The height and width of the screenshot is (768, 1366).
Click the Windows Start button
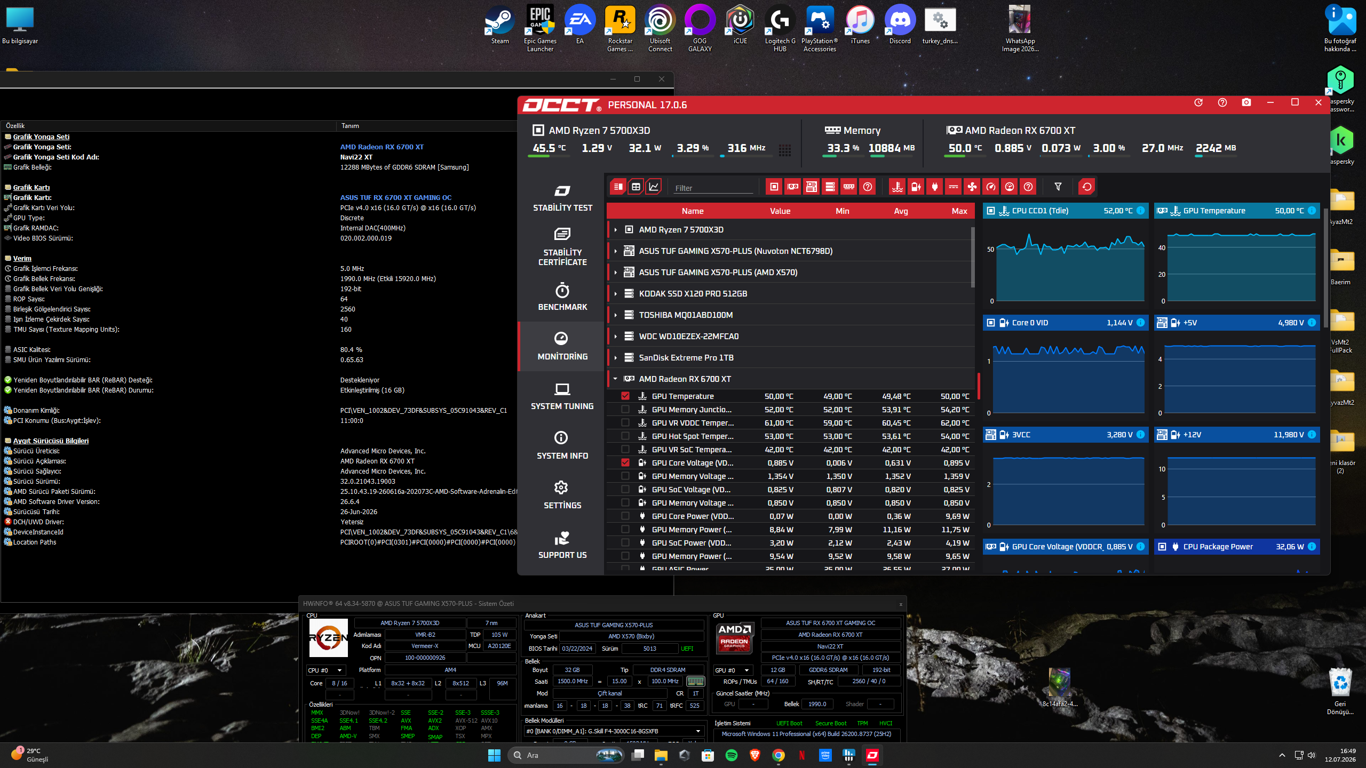(494, 755)
